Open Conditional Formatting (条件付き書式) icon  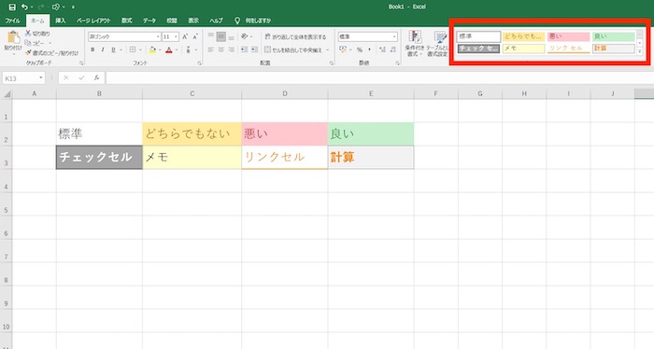(415, 38)
